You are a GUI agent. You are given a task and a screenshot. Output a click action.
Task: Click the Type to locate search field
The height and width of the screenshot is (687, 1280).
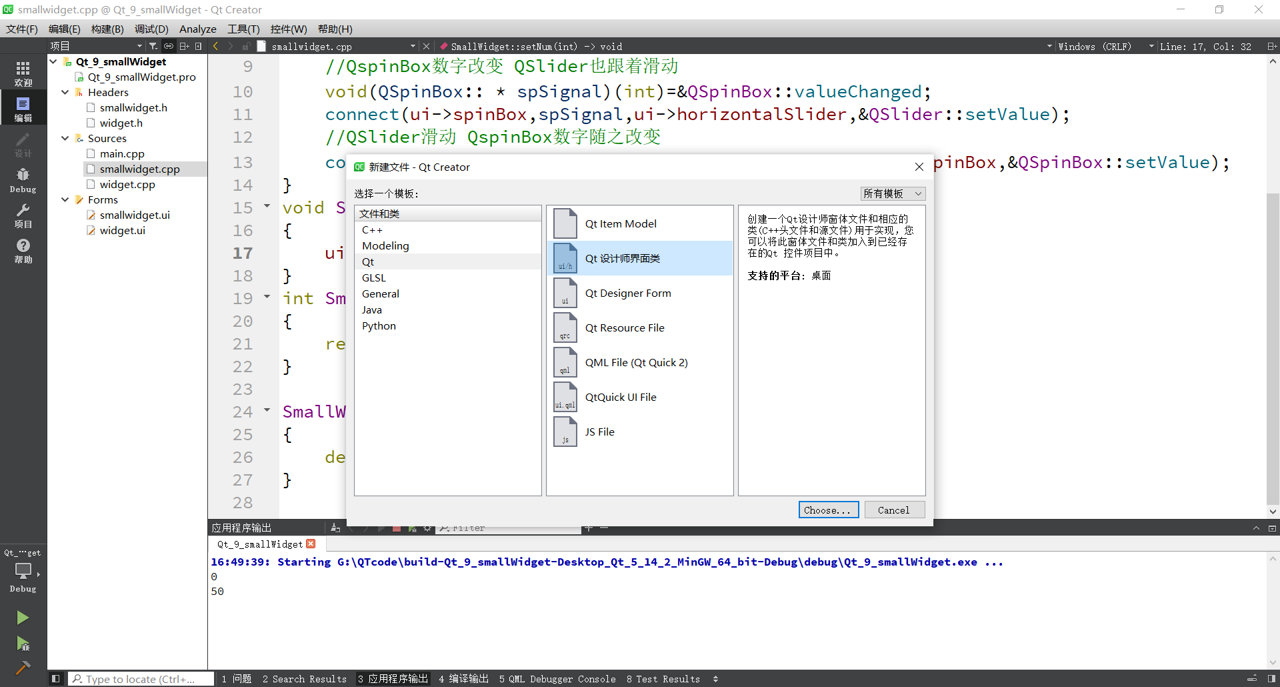pos(141,679)
